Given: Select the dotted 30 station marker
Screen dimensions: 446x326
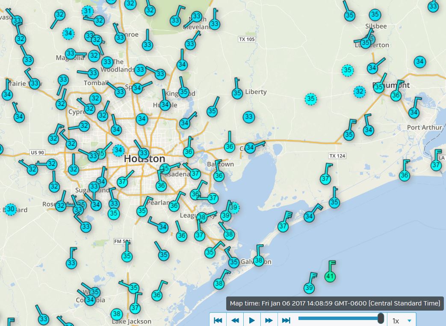Looking at the screenshot, I should click(x=11, y=209).
